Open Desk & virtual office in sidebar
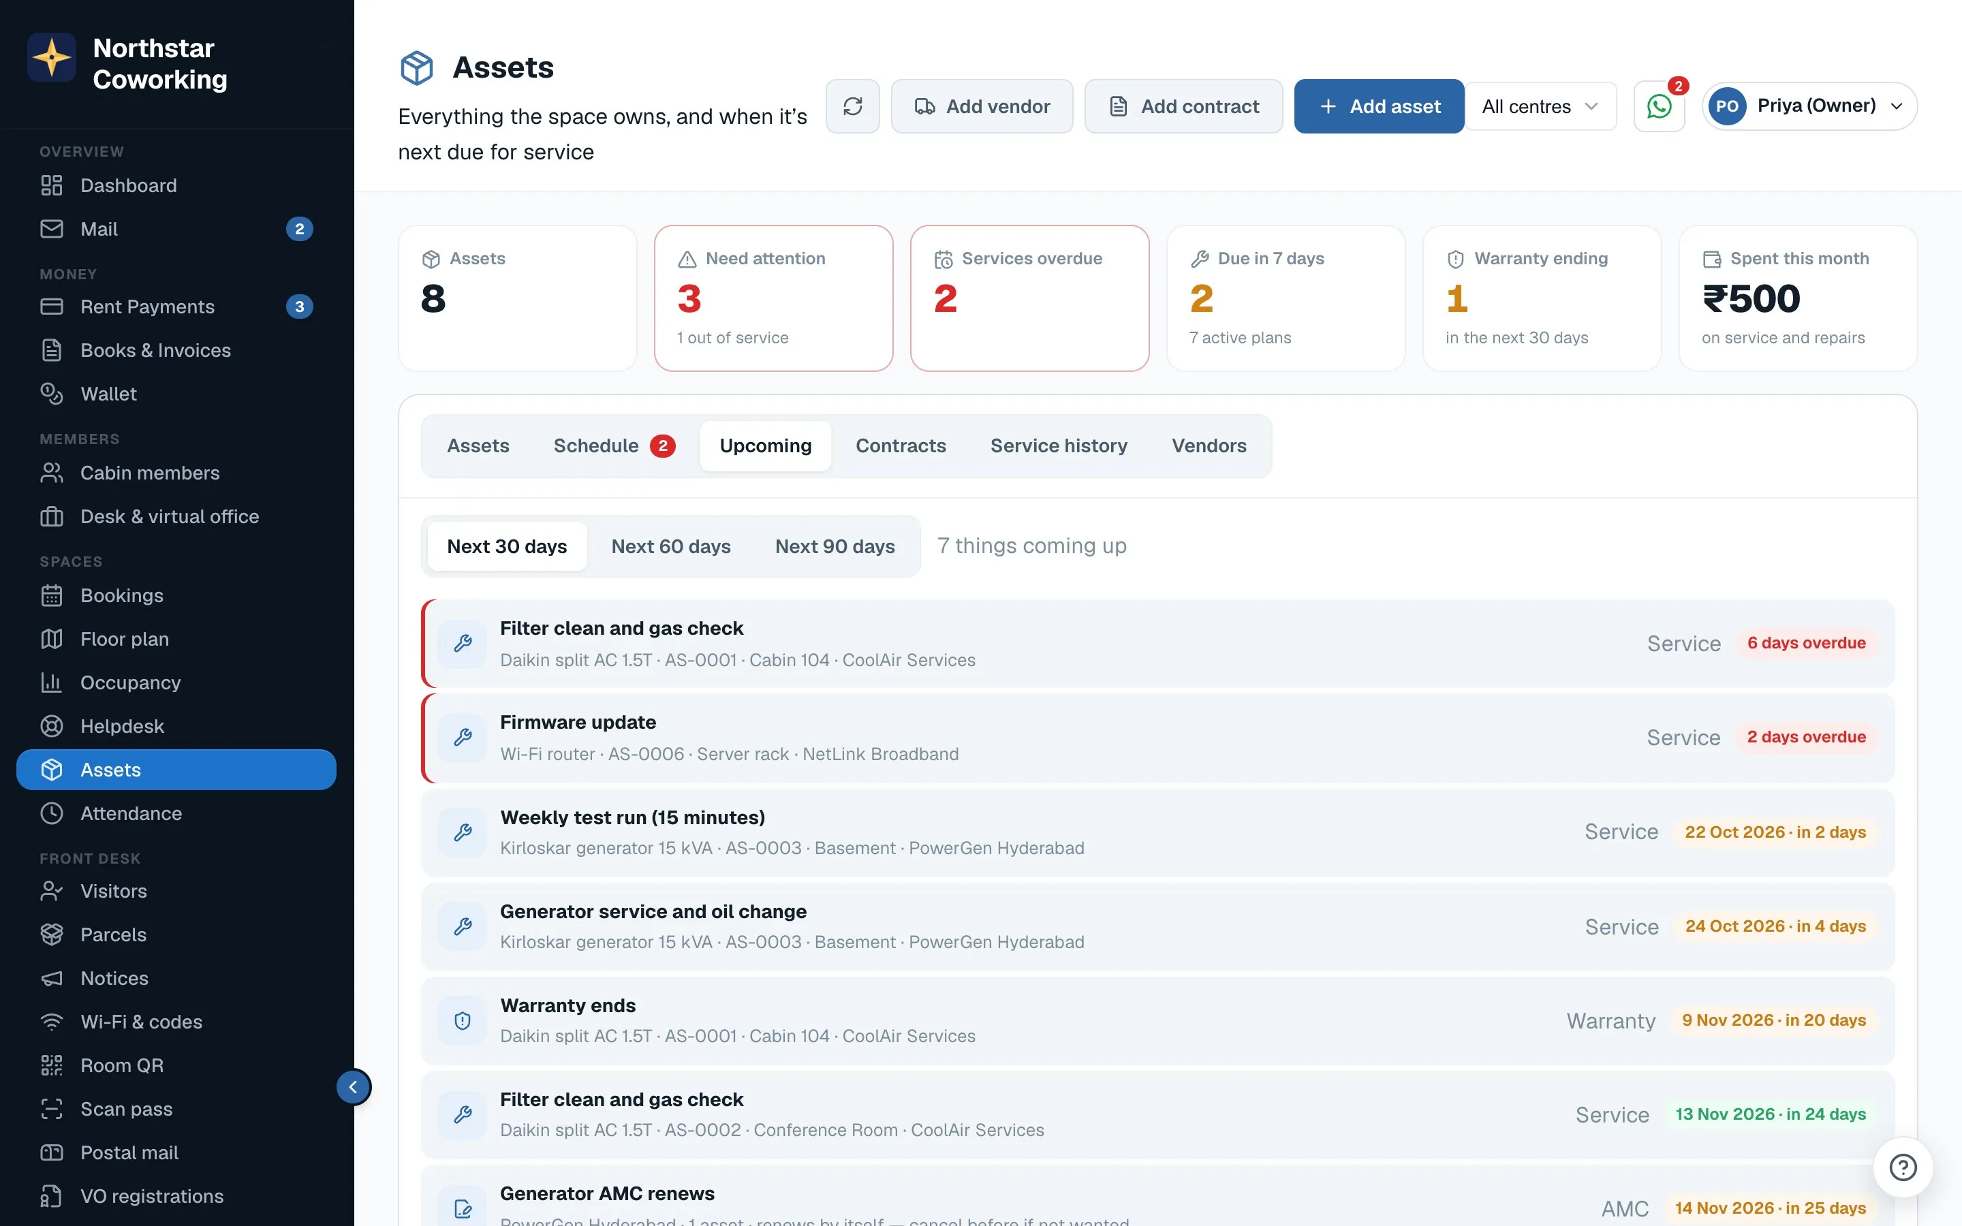Screen dimensions: 1962x1226 176,516
